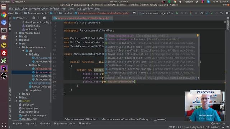Screen dimensions: 230x129
Task: Expand the public folder
Action: (17, 40)
